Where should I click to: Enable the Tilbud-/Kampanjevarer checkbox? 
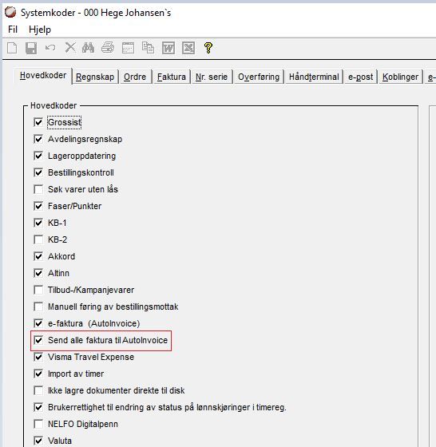pyautogui.click(x=38, y=290)
